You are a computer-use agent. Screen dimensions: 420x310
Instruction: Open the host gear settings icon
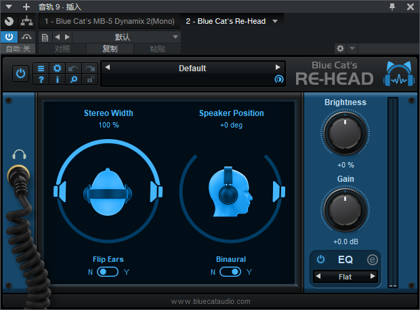click(x=340, y=49)
